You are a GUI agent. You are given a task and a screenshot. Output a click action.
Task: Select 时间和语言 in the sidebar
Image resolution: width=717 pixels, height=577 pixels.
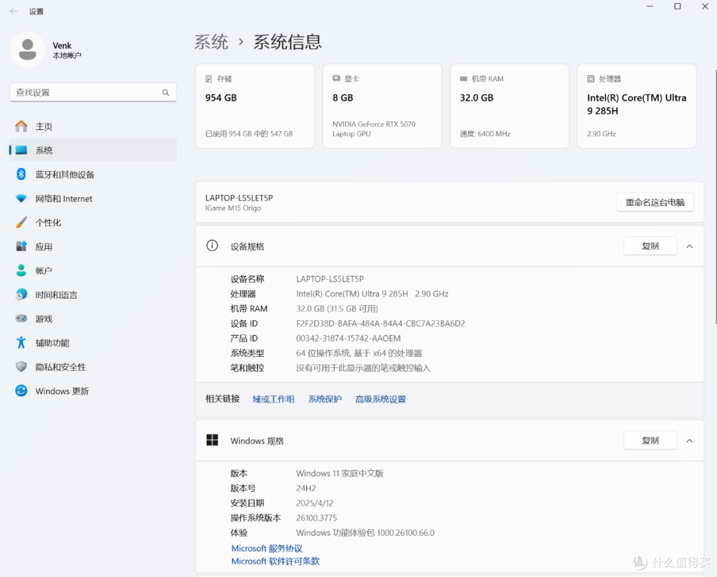tap(93, 295)
